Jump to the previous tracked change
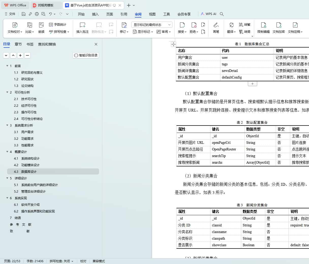 click(203, 25)
